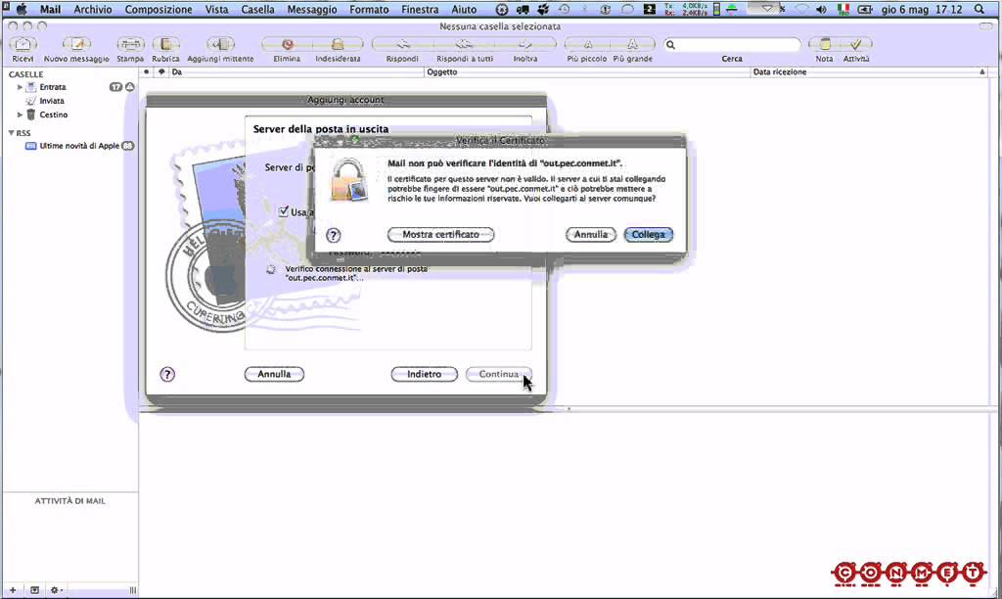Open the Rubrica address book icon

(x=165, y=44)
